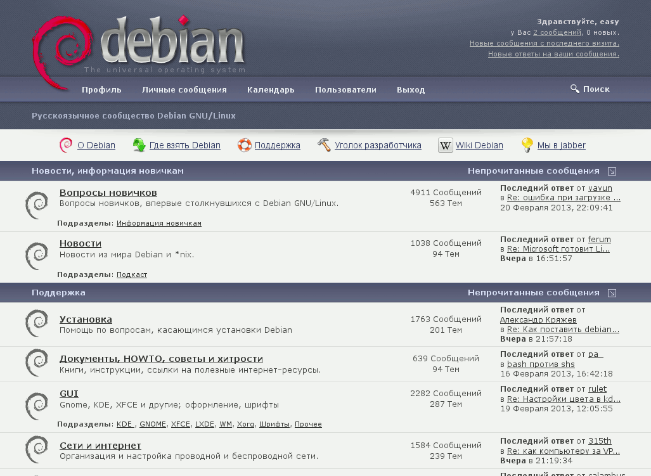The image size is (651, 476).
Task: Collapse the Поддержка category arrow
Action: click(612, 293)
